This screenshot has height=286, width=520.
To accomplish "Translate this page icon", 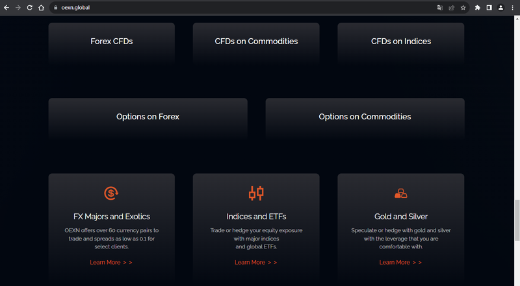I will (x=440, y=8).
